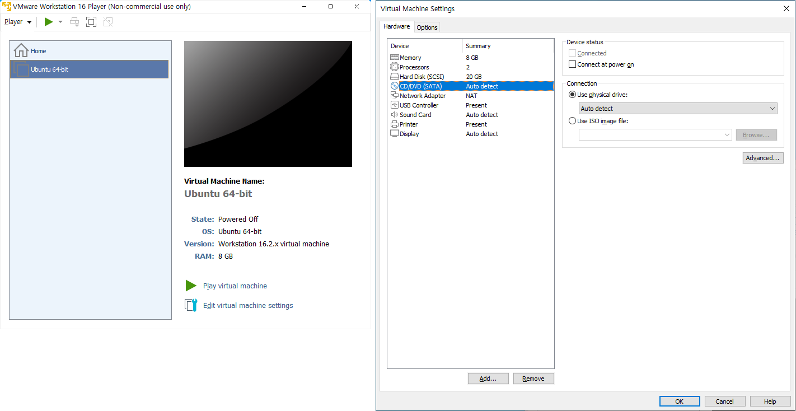Click the Display monitor icon
Image resolution: width=796 pixels, height=411 pixels.
point(395,134)
